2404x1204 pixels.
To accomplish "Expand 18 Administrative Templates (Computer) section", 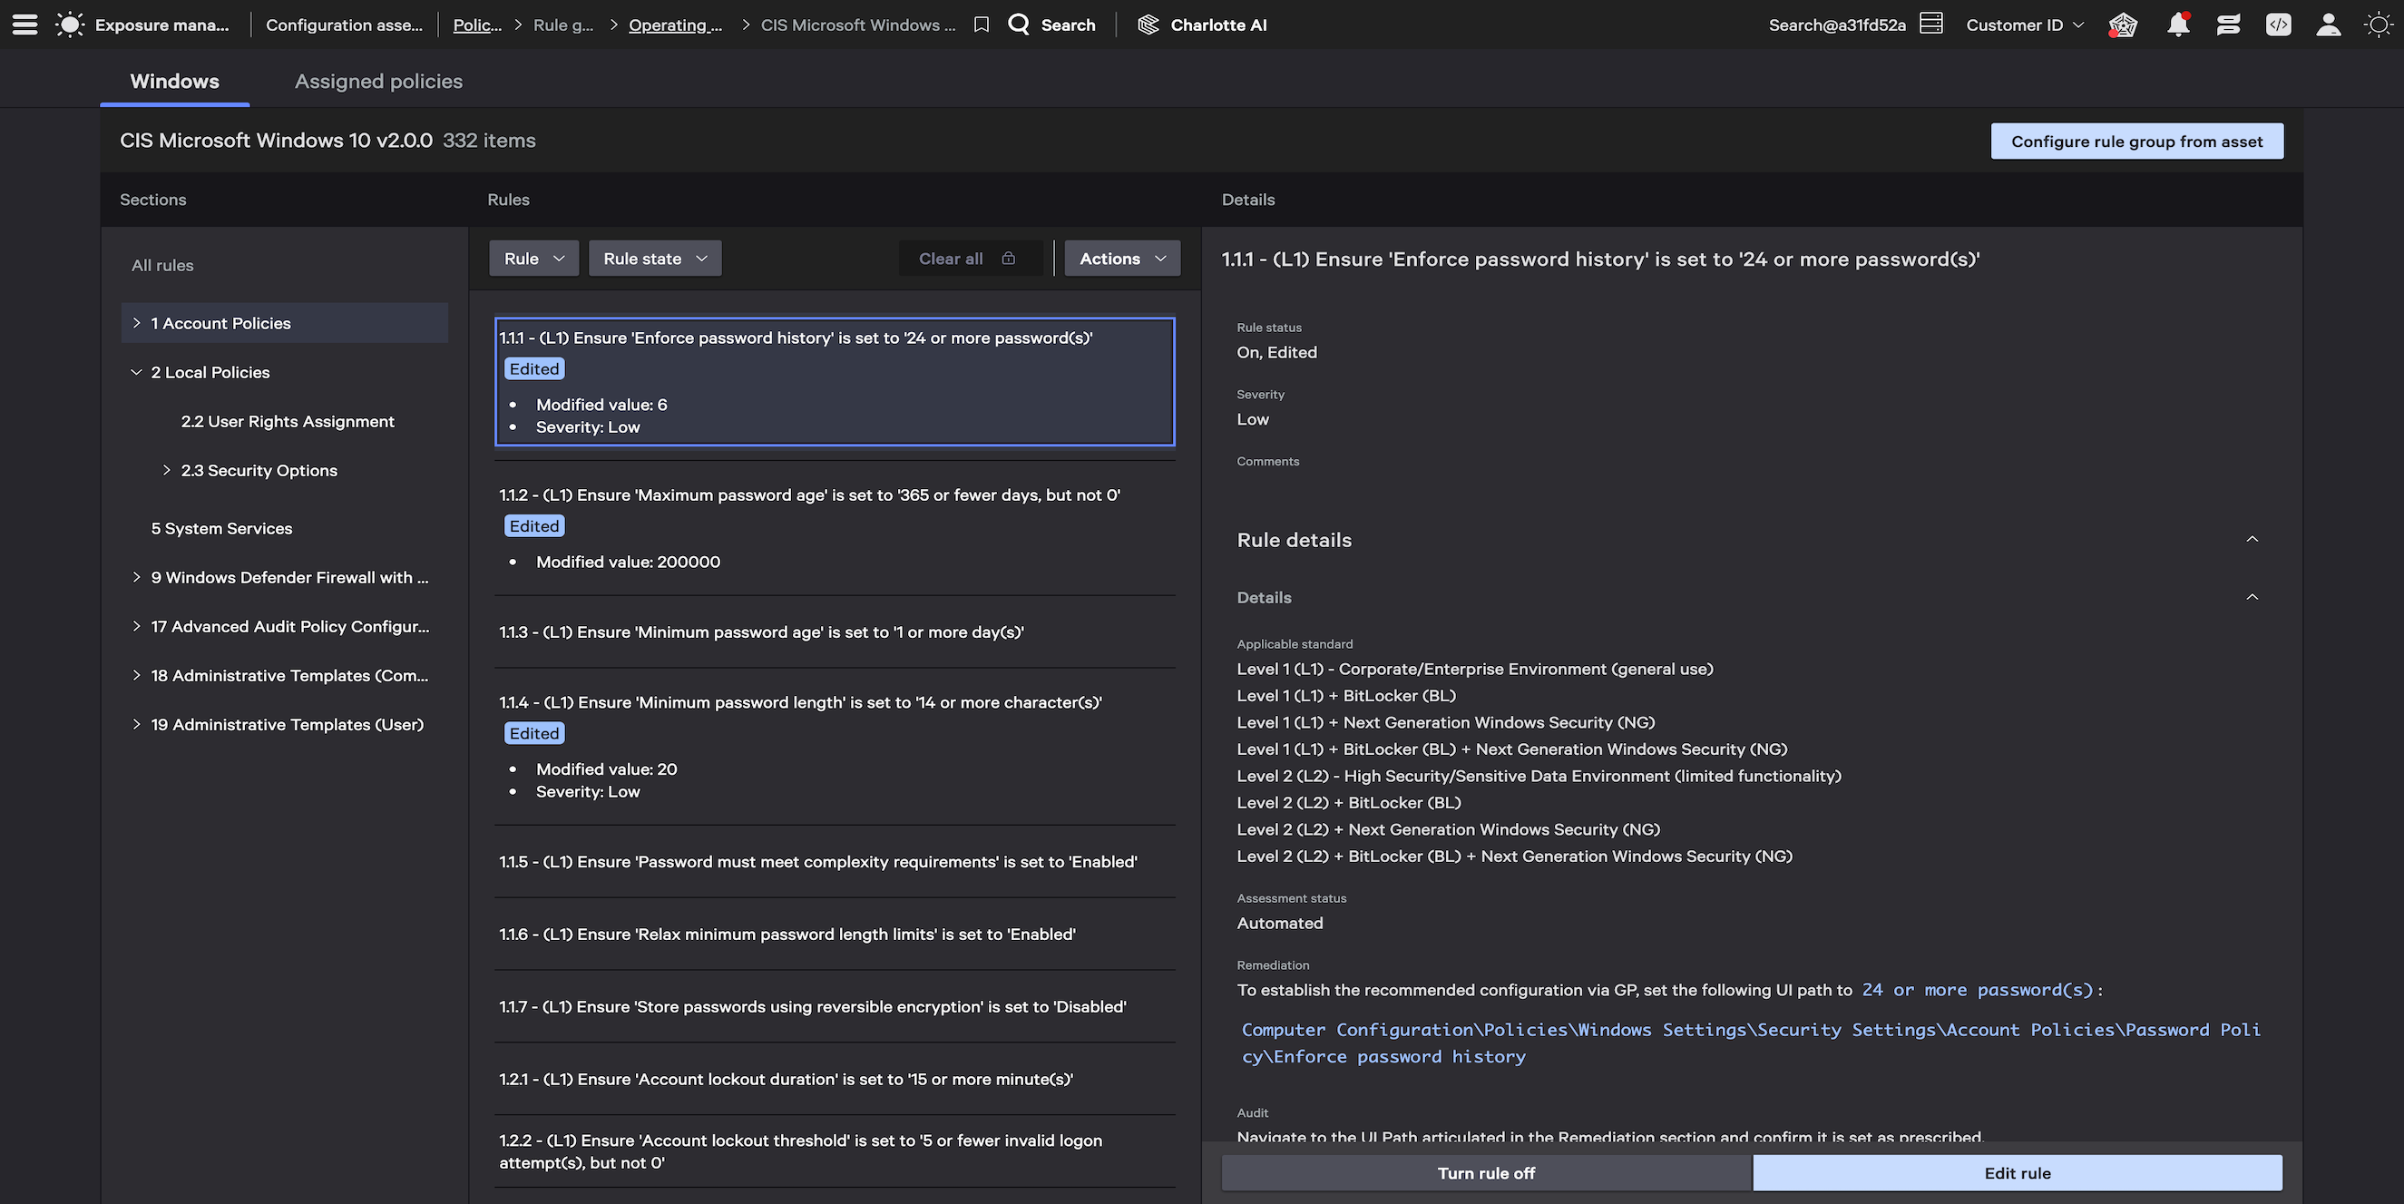I will pyautogui.click(x=136, y=676).
